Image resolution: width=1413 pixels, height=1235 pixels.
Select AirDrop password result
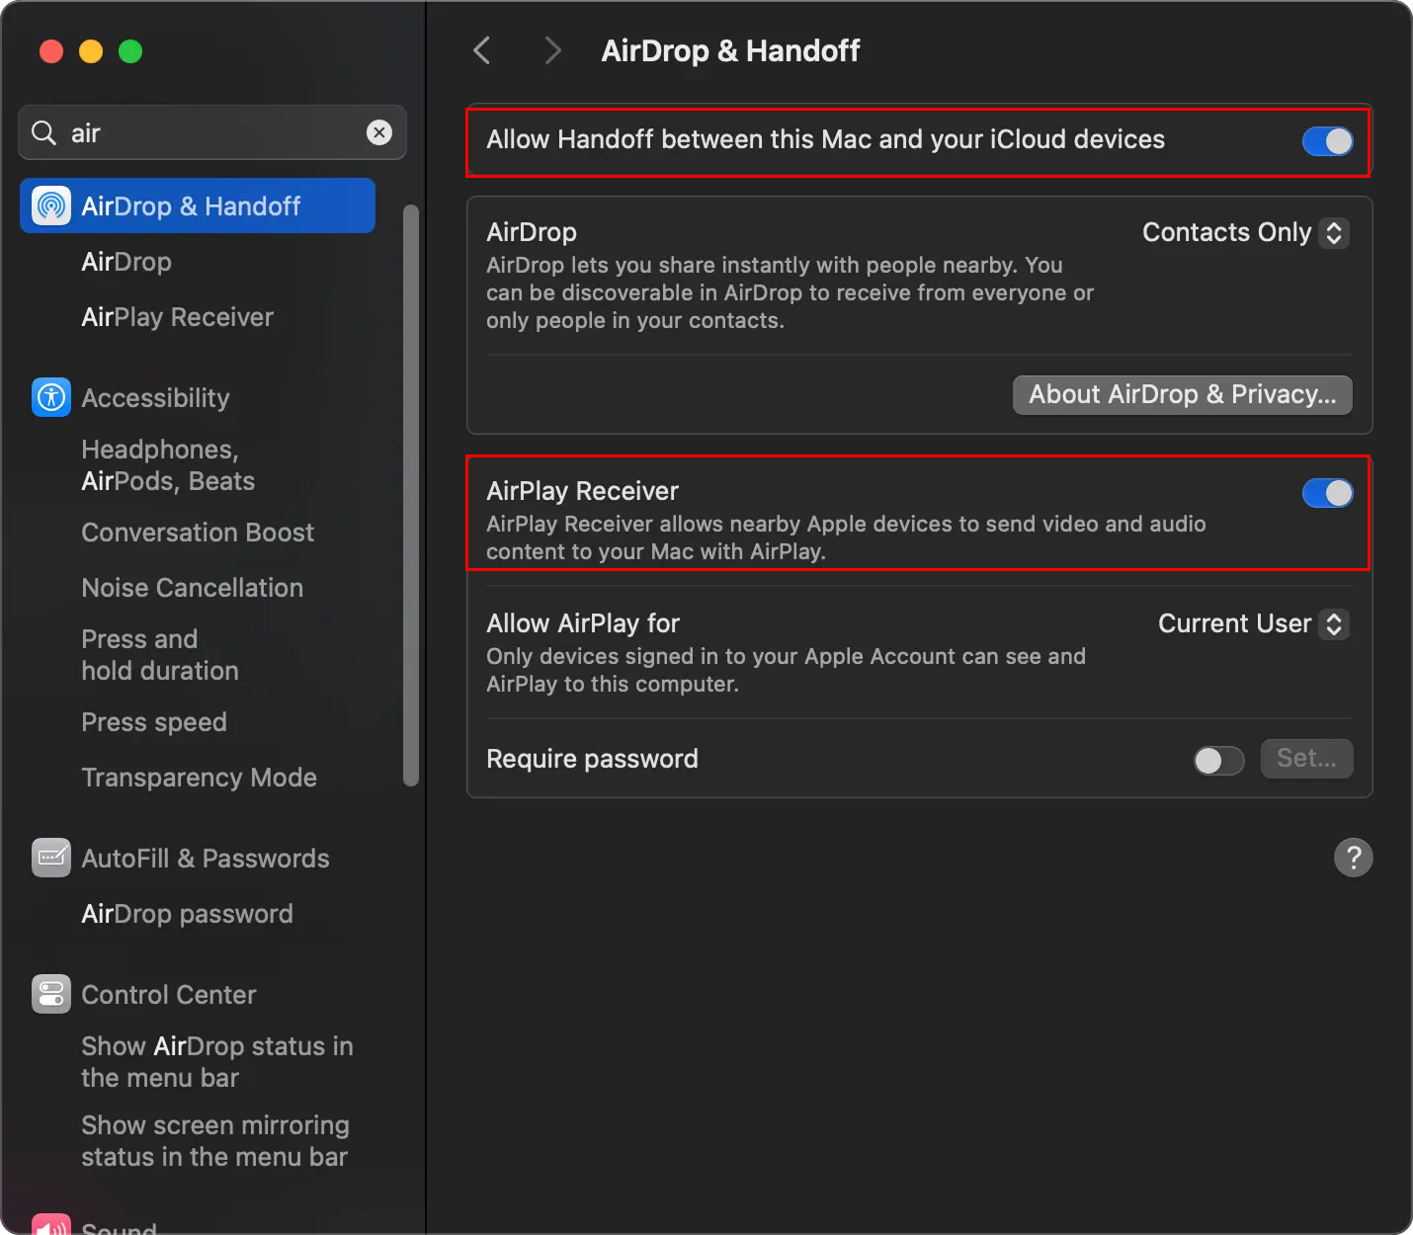(187, 914)
